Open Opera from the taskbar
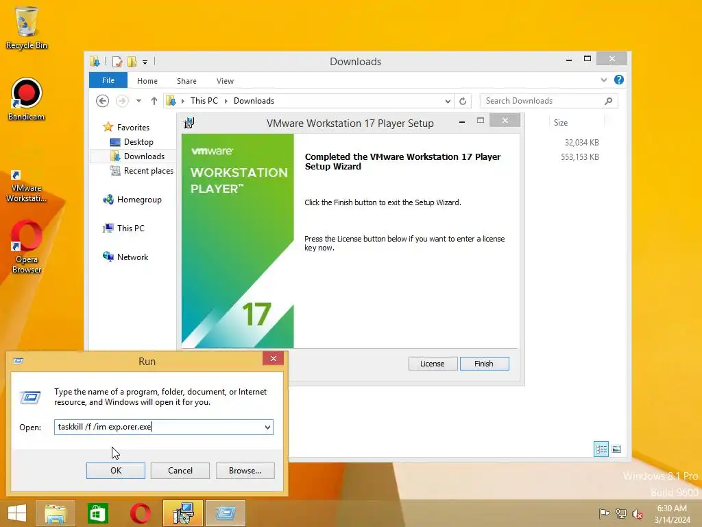This screenshot has height=527, width=702. point(140,513)
